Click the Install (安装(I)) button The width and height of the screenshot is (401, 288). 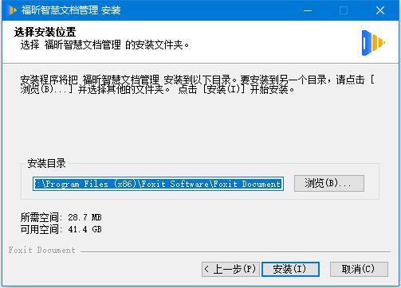(x=290, y=269)
